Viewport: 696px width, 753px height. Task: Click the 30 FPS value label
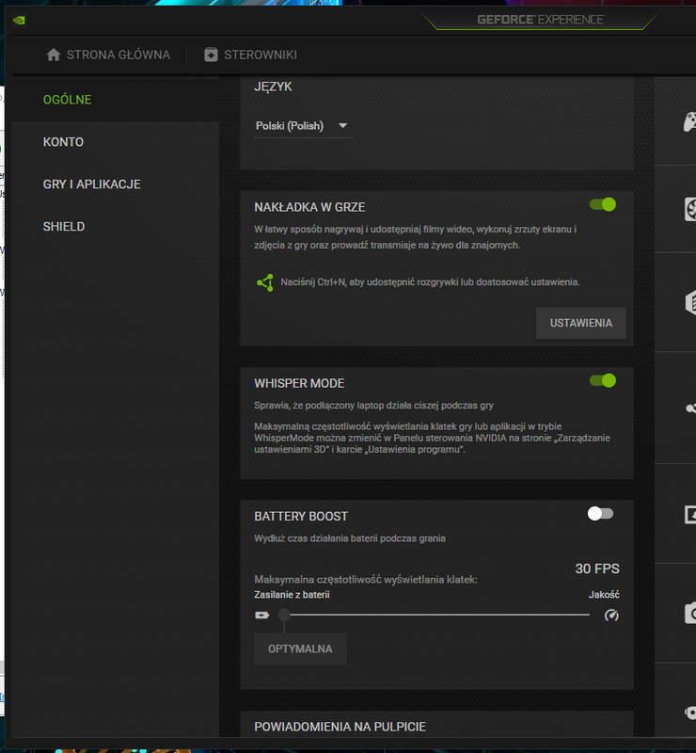(x=597, y=569)
